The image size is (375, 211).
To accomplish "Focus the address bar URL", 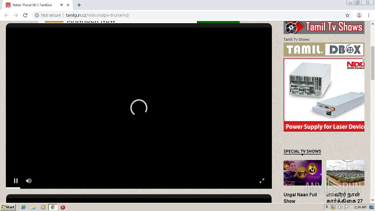I will pyautogui.click(x=97, y=15).
